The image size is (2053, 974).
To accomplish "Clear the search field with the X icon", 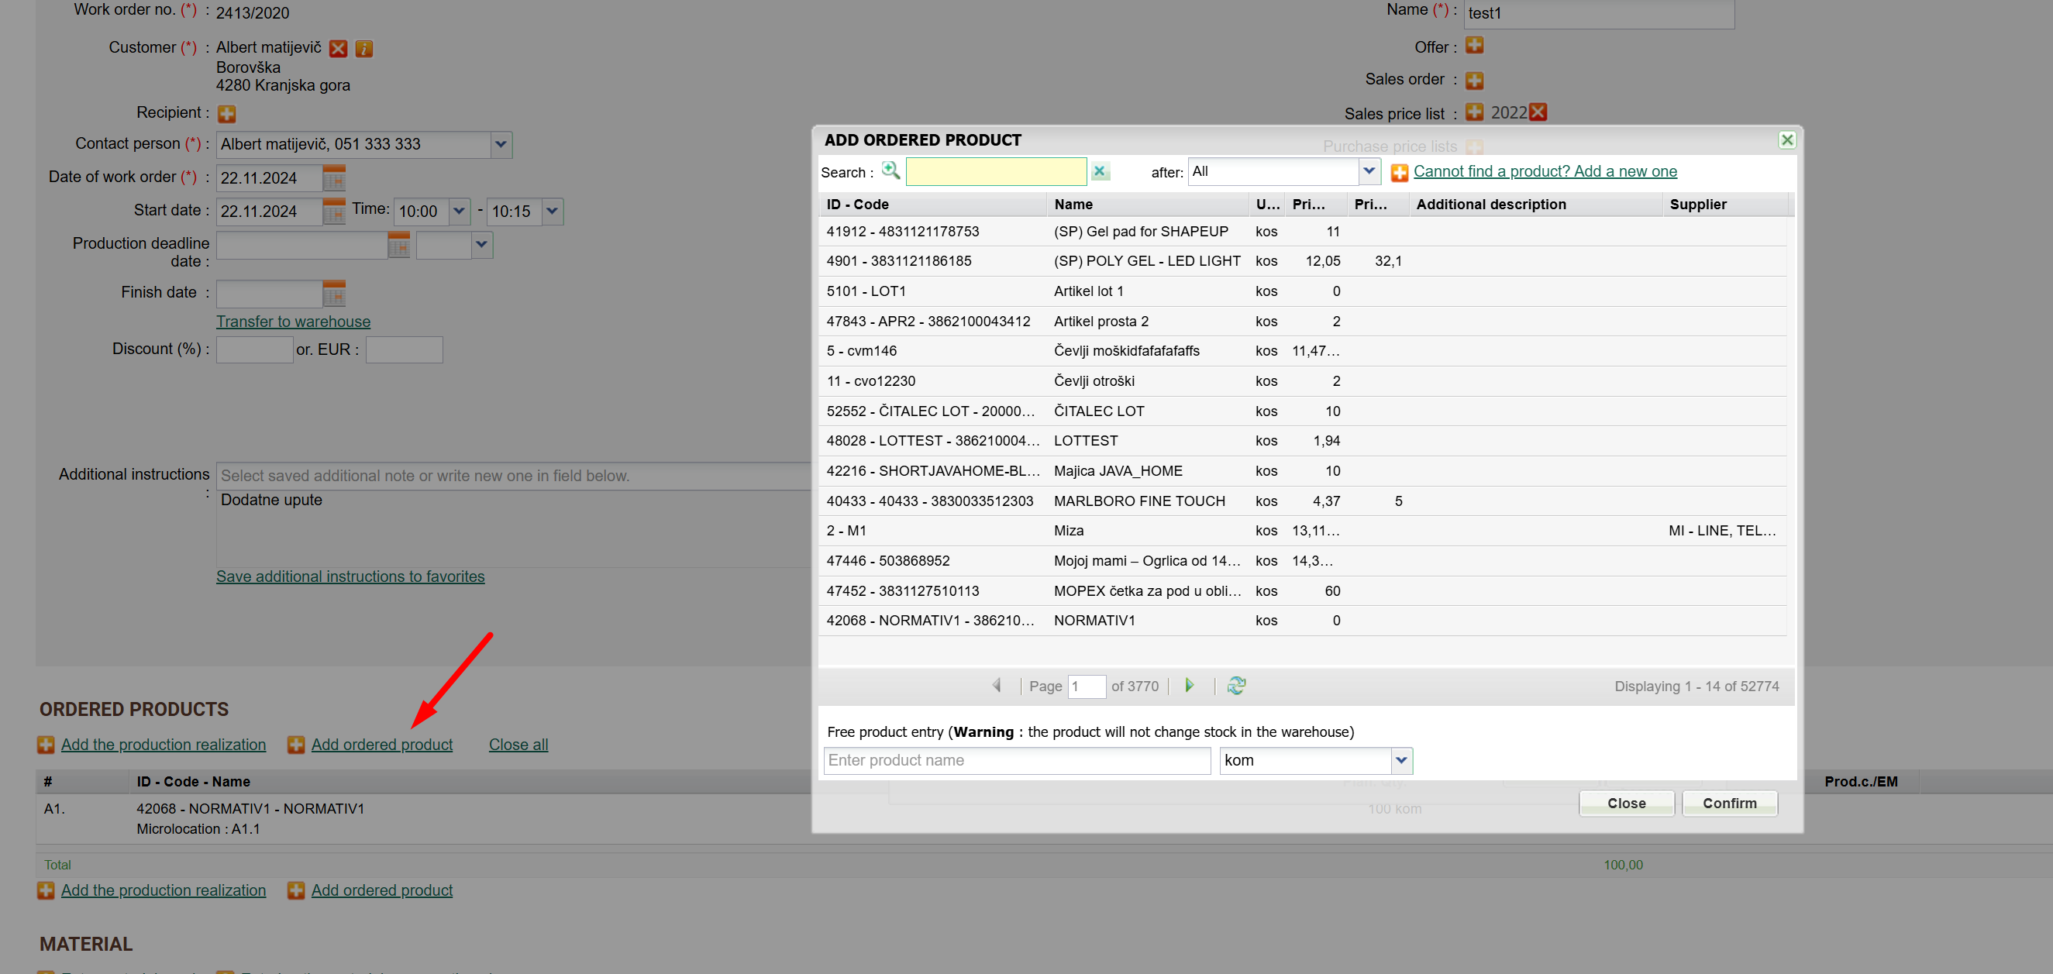I will (x=1099, y=170).
